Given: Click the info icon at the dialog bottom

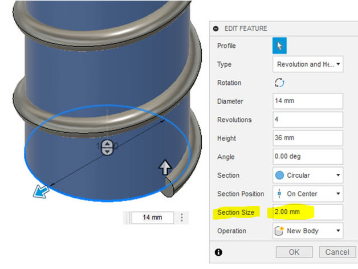Looking at the screenshot, I should tap(218, 252).
